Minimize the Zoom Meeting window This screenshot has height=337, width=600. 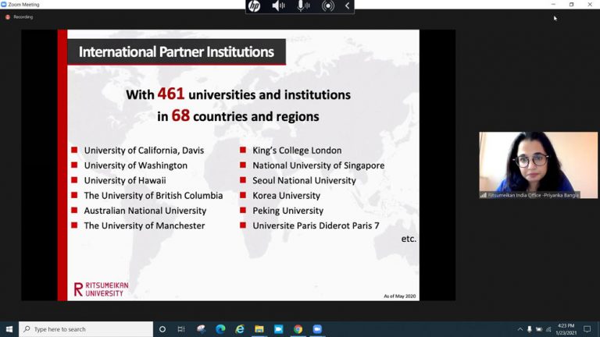click(553, 5)
